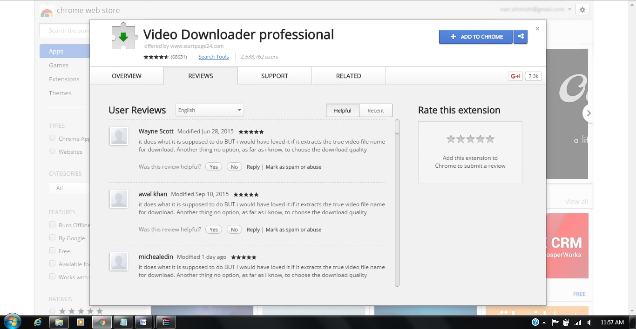The width and height of the screenshot is (636, 329).
Task: Mark Wayne Scott's review as spam
Action: pos(293,167)
